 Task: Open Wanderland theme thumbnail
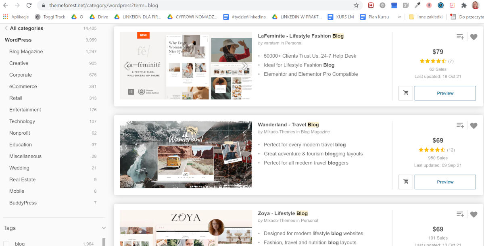(186, 154)
